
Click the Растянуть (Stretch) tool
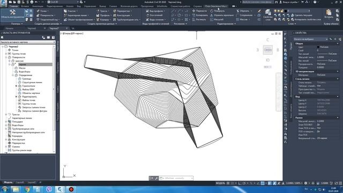(x=199, y=19)
